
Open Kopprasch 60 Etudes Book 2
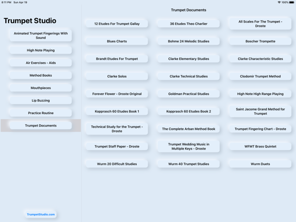tap(189, 112)
